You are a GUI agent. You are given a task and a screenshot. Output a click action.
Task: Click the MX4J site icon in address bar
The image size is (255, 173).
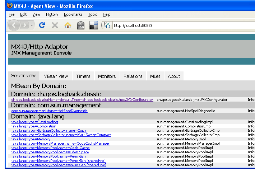(107, 25)
